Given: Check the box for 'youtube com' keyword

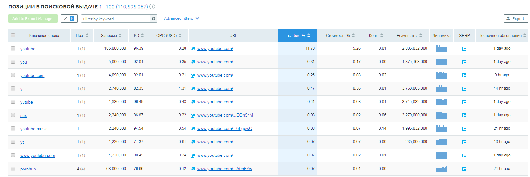Looking at the screenshot, I should (x=13, y=75).
